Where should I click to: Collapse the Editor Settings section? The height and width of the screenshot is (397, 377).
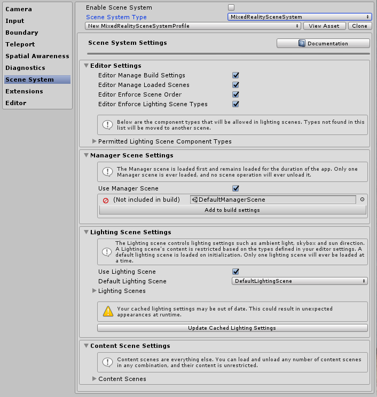(86, 66)
